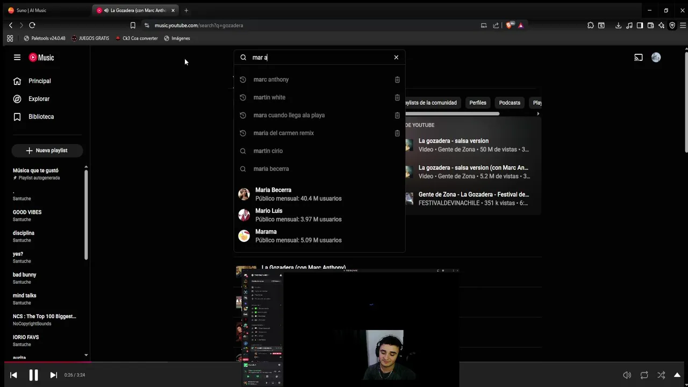The width and height of the screenshot is (688, 387).
Task: Open browser downloads icon
Action: point(618,25)
